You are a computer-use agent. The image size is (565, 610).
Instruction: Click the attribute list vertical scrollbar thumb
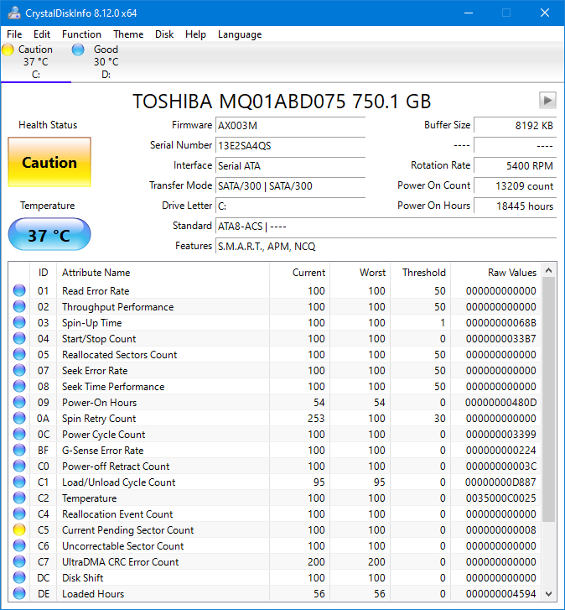(549, 399)
